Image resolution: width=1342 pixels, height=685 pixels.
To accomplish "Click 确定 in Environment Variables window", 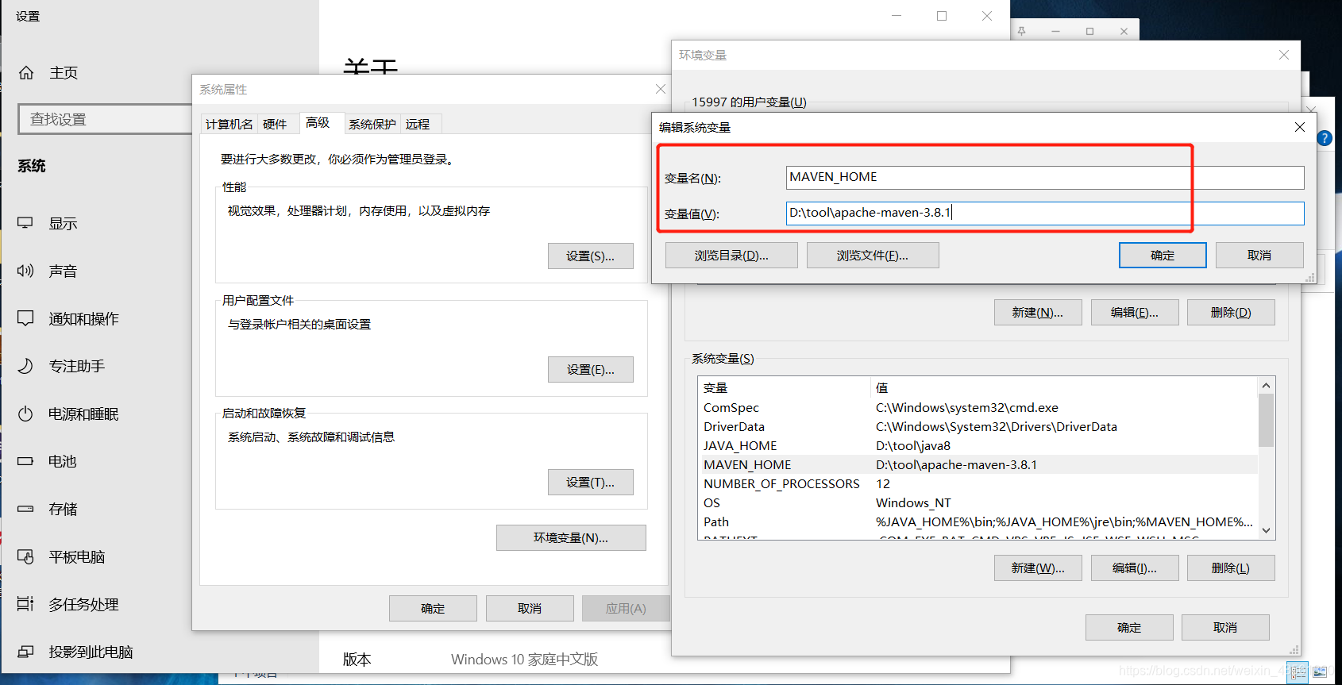I will [x=1129, y=627].
